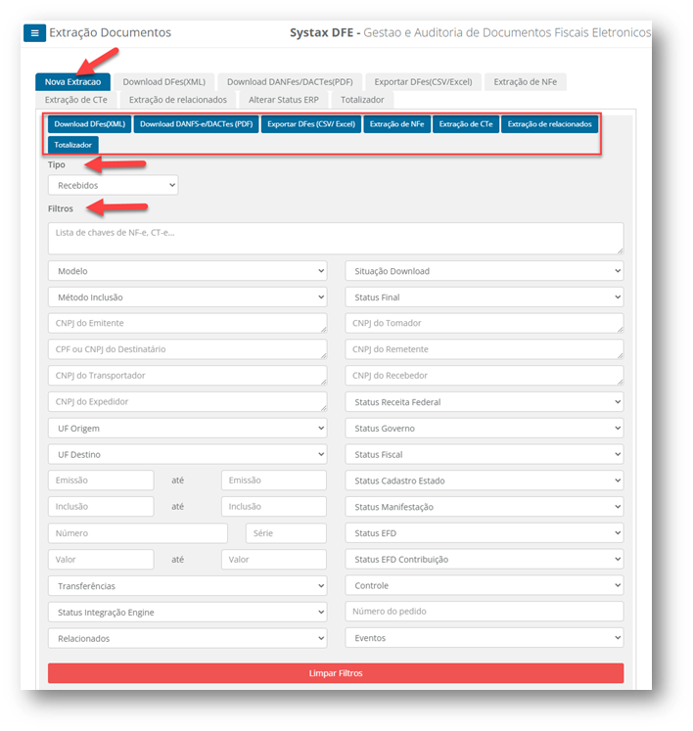
Task: Open the Situação Download dropdown
Action: 485,271
